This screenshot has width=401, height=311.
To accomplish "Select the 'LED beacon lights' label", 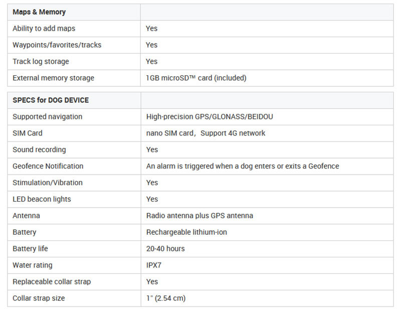I will [x=42, y=199].
